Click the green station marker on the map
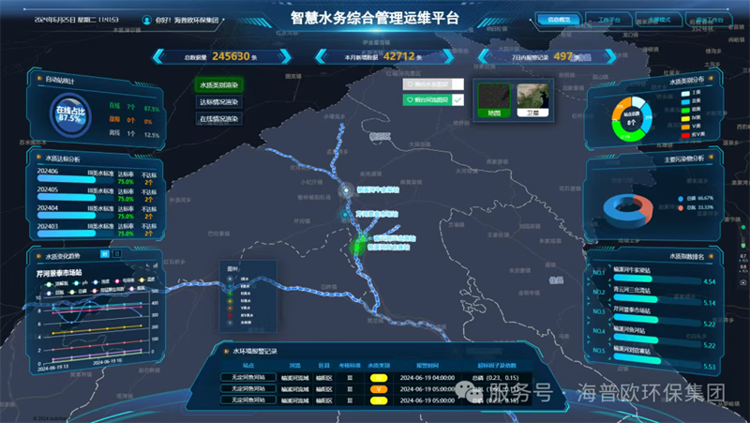 [359, 247]
